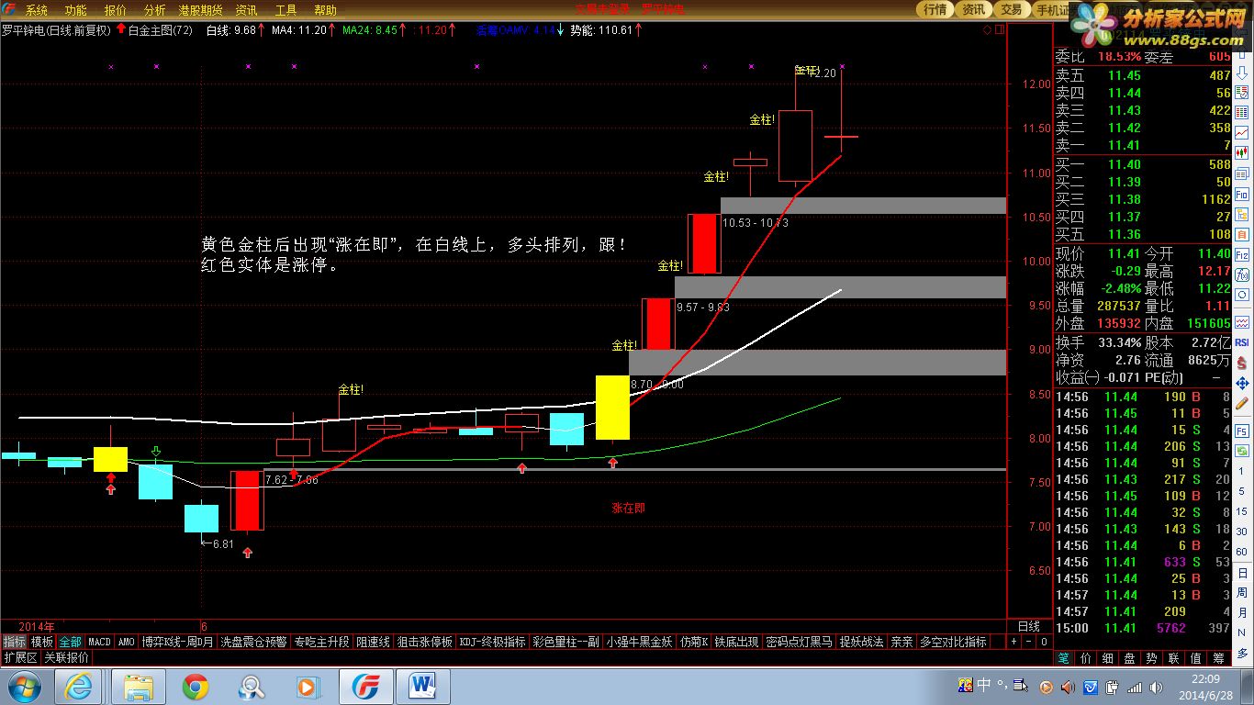Click the 行情 button at top right

click(x=935, y=9)
